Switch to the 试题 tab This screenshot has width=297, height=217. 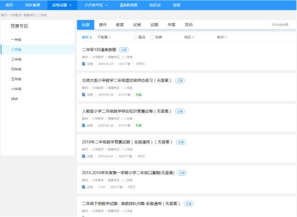(154, 25)
